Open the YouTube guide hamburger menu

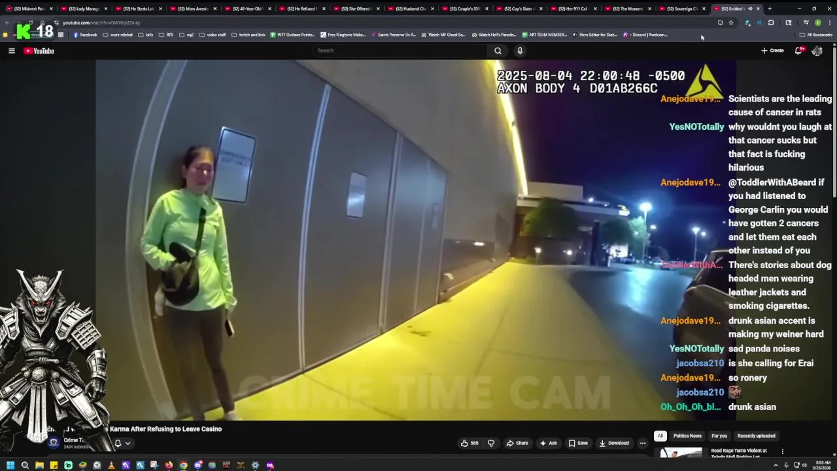[x=11, y=50]
